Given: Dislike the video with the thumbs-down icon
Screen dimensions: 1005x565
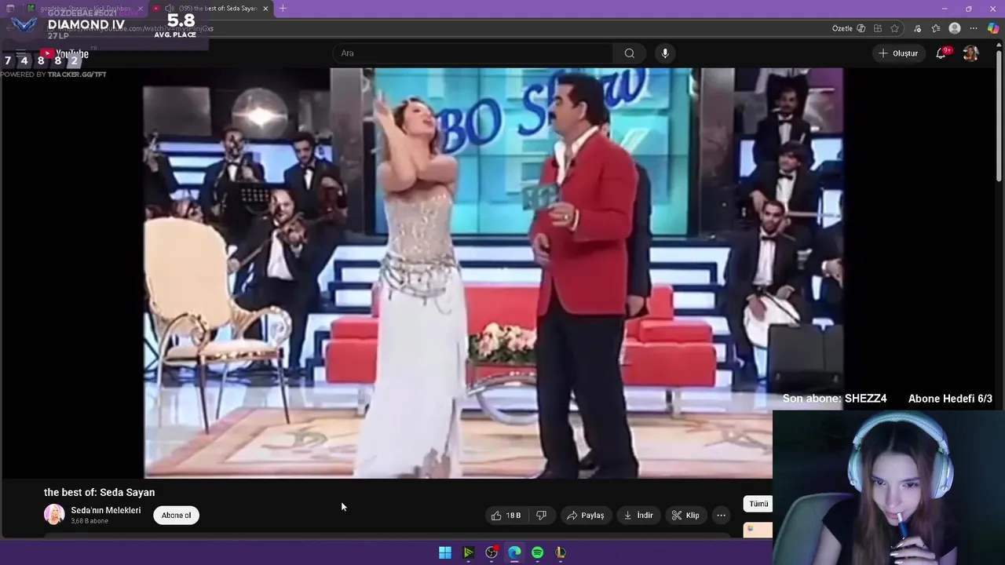Looking at the screenshot, I should [541, 516].
